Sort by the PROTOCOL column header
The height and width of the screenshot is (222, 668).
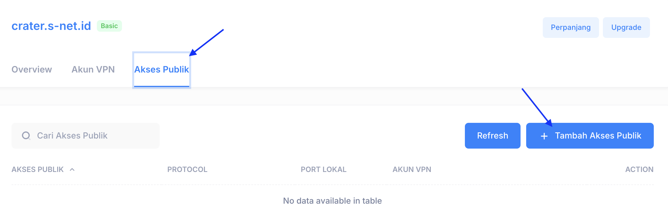point(187,169)
